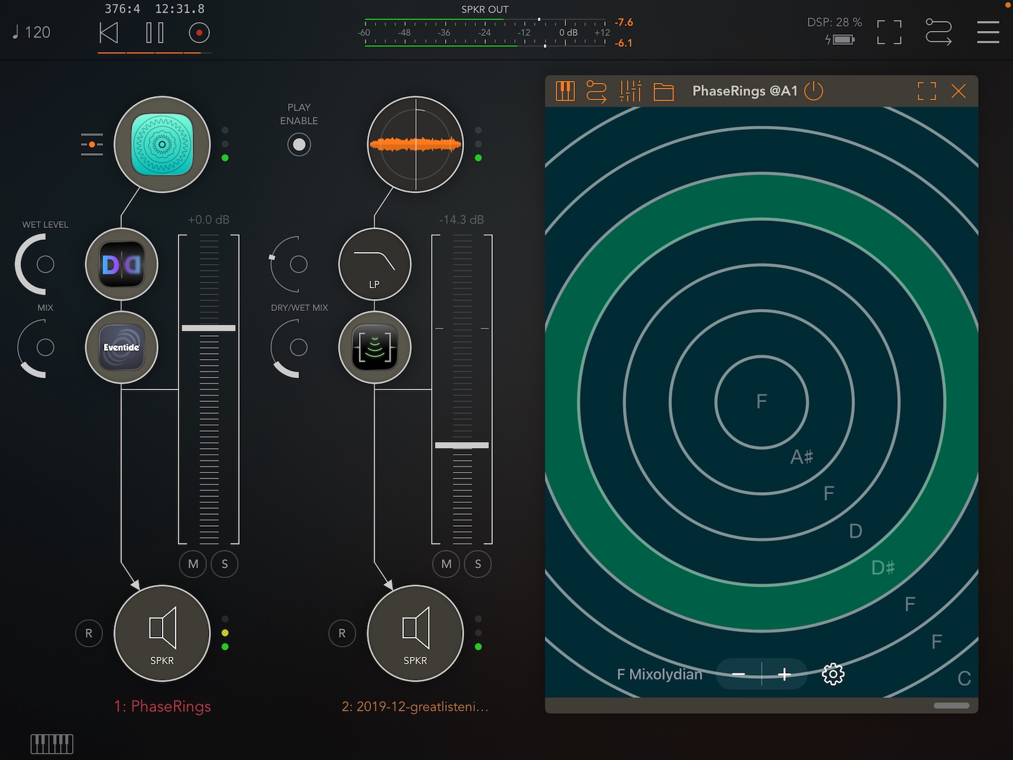
Task: Click the SPKR OUT level meter
Action: [x=485, y=32]
